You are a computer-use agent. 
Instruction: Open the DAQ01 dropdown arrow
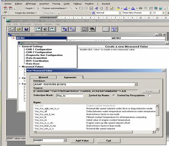click(65, 140)
